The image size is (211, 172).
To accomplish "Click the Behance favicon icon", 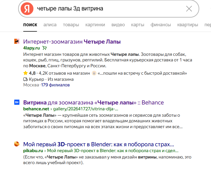I will (17, 102).
